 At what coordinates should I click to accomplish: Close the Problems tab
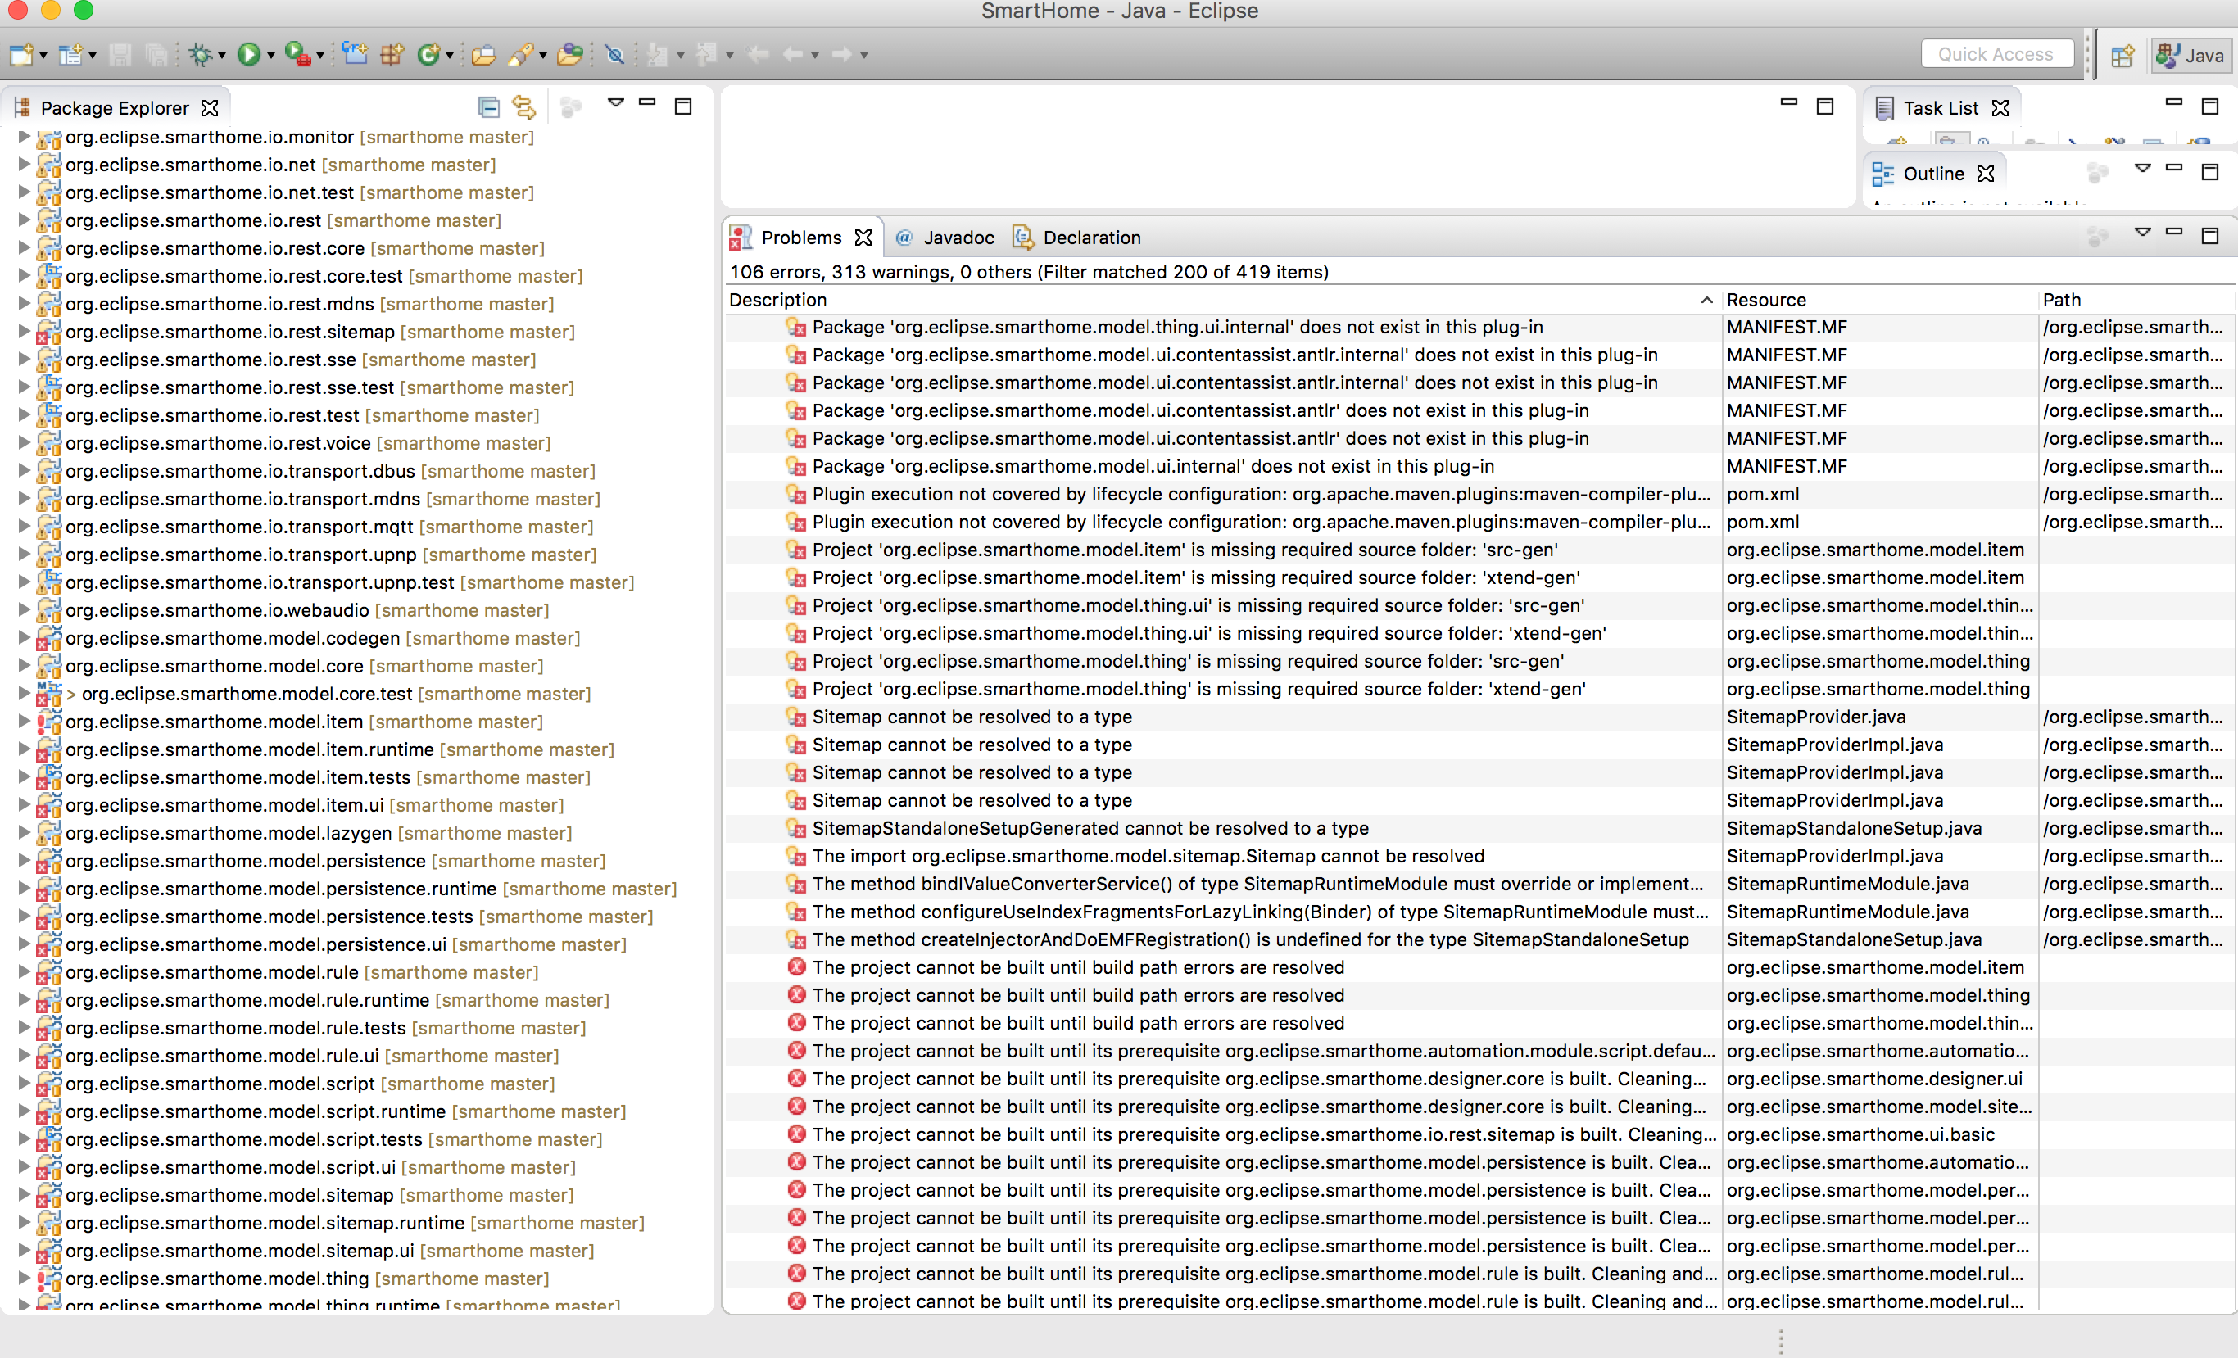(x=863, y=237)
